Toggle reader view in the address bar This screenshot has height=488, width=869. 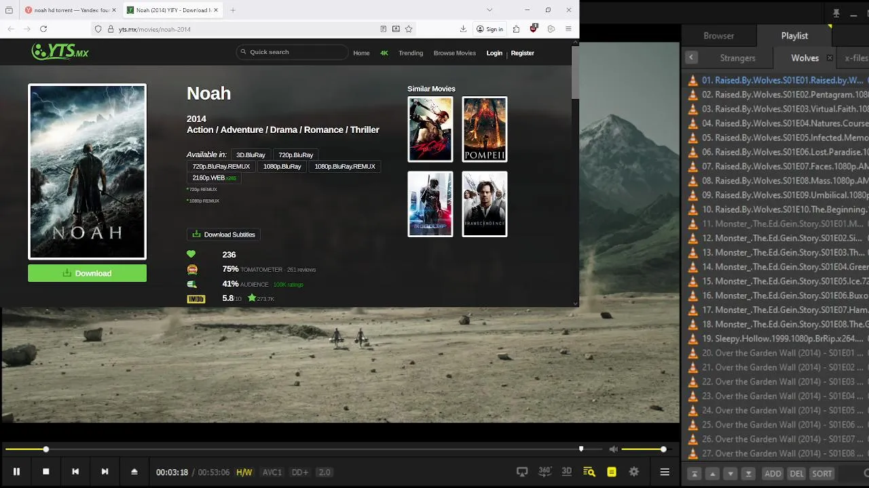click(384, 29)
